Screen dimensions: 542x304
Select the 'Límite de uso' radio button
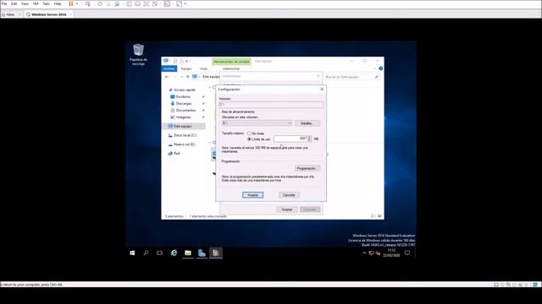(249, 139)
